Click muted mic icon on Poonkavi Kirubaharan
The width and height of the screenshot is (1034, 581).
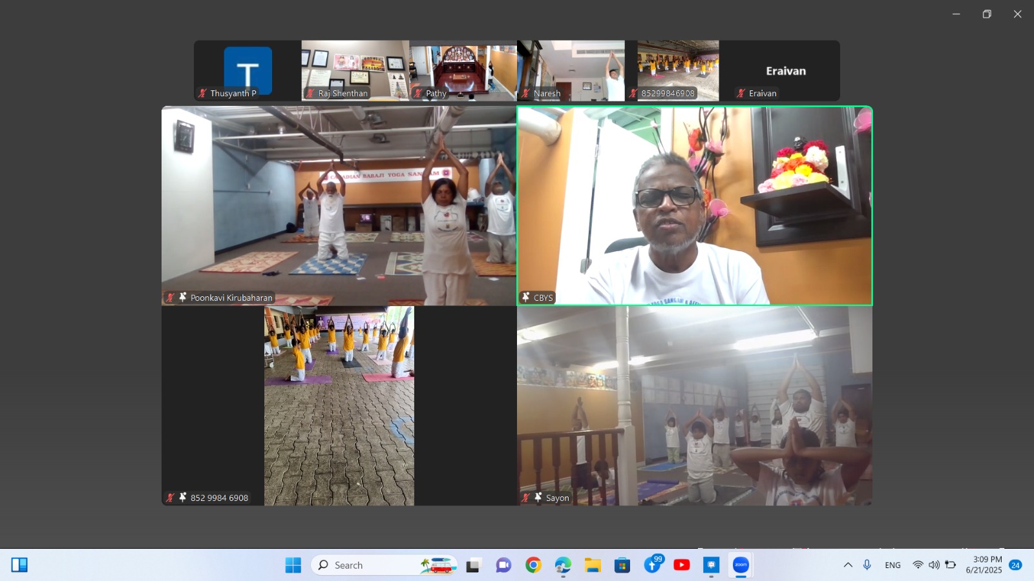coord(171,298)
